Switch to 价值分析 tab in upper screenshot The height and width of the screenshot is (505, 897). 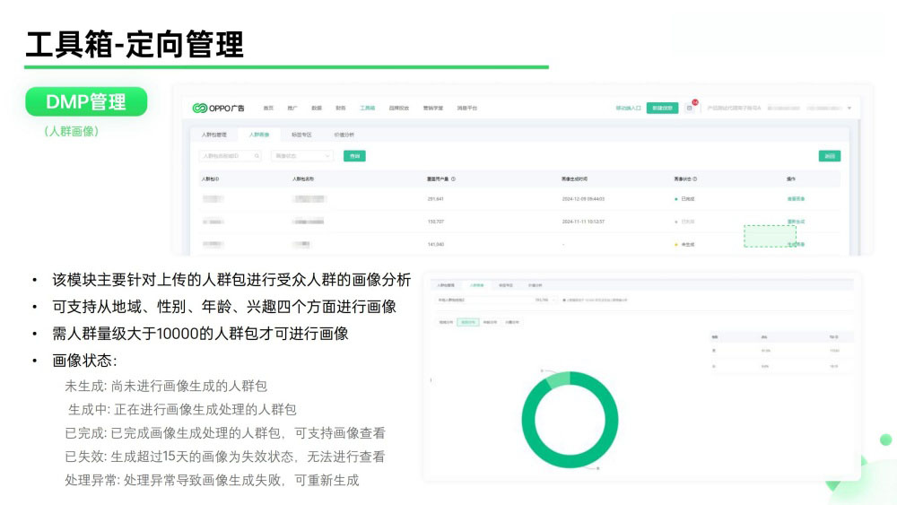pyautogui.click(x=344, y=135)
